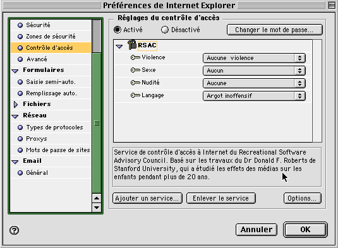
Task: Click the sidebar scroll up arrow
Action: pyautogui.click(x=97, y=198)
